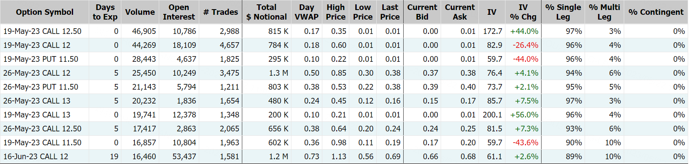
Task: Select the % Contingent column header
Action: coord(656,12)
